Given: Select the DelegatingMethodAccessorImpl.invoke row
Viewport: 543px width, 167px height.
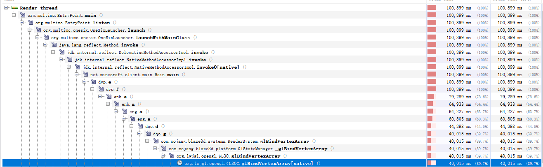Looking at the screenshot, I should 271,52.
